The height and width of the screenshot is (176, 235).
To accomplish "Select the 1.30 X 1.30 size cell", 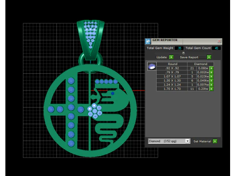I will [172, 81].
